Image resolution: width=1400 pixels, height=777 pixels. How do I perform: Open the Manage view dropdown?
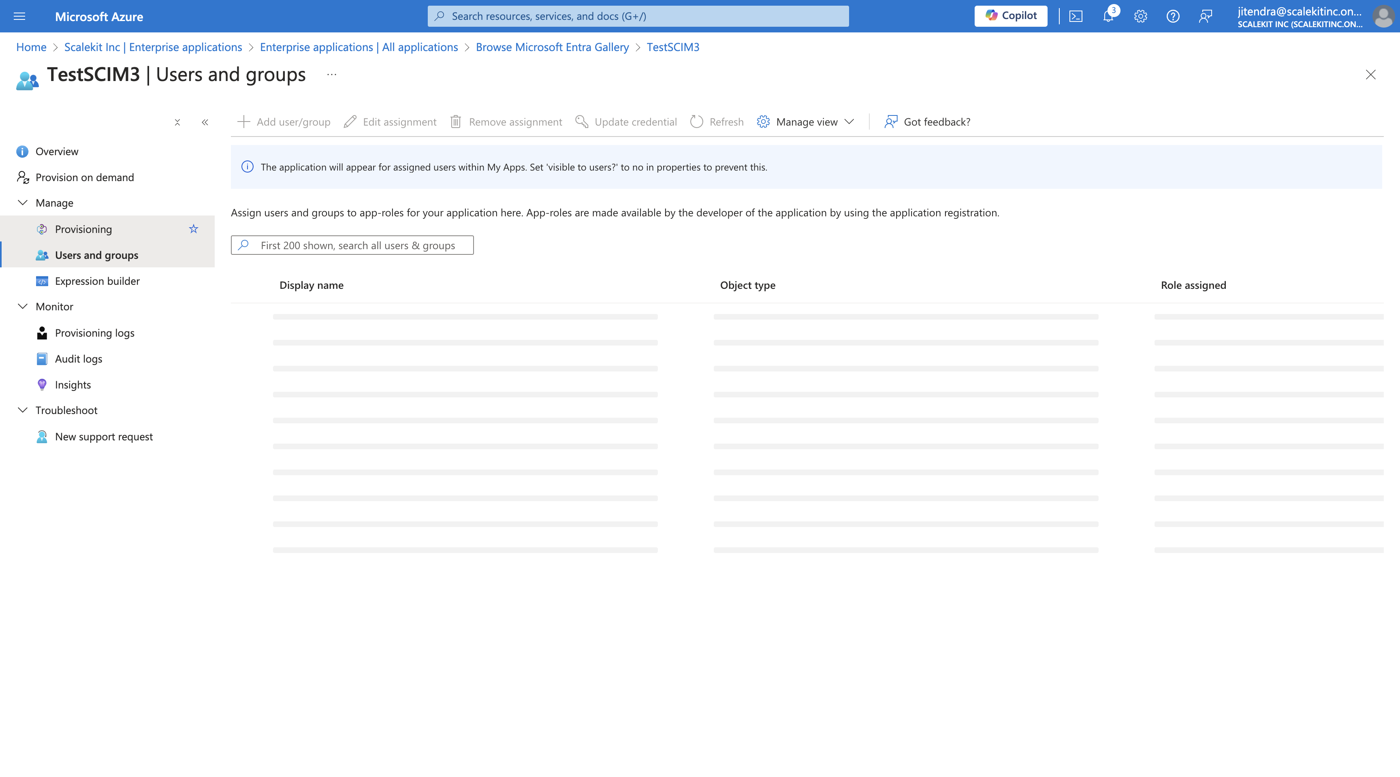point(805,122)
